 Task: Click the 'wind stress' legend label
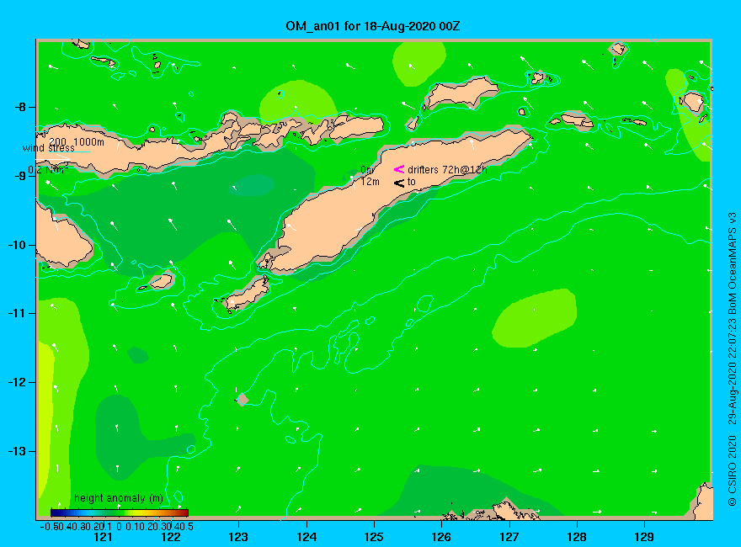click(48, 148)
